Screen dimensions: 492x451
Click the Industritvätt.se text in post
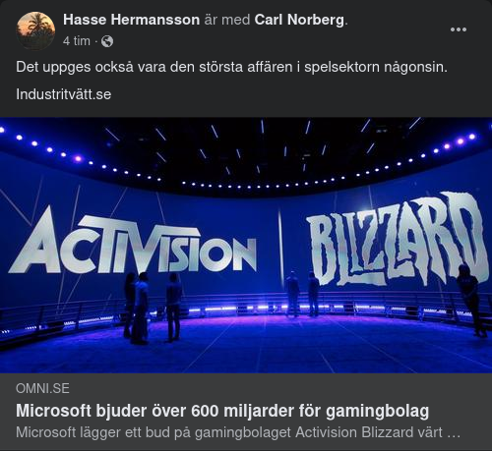pyautogui.click(x=64, y=94)
